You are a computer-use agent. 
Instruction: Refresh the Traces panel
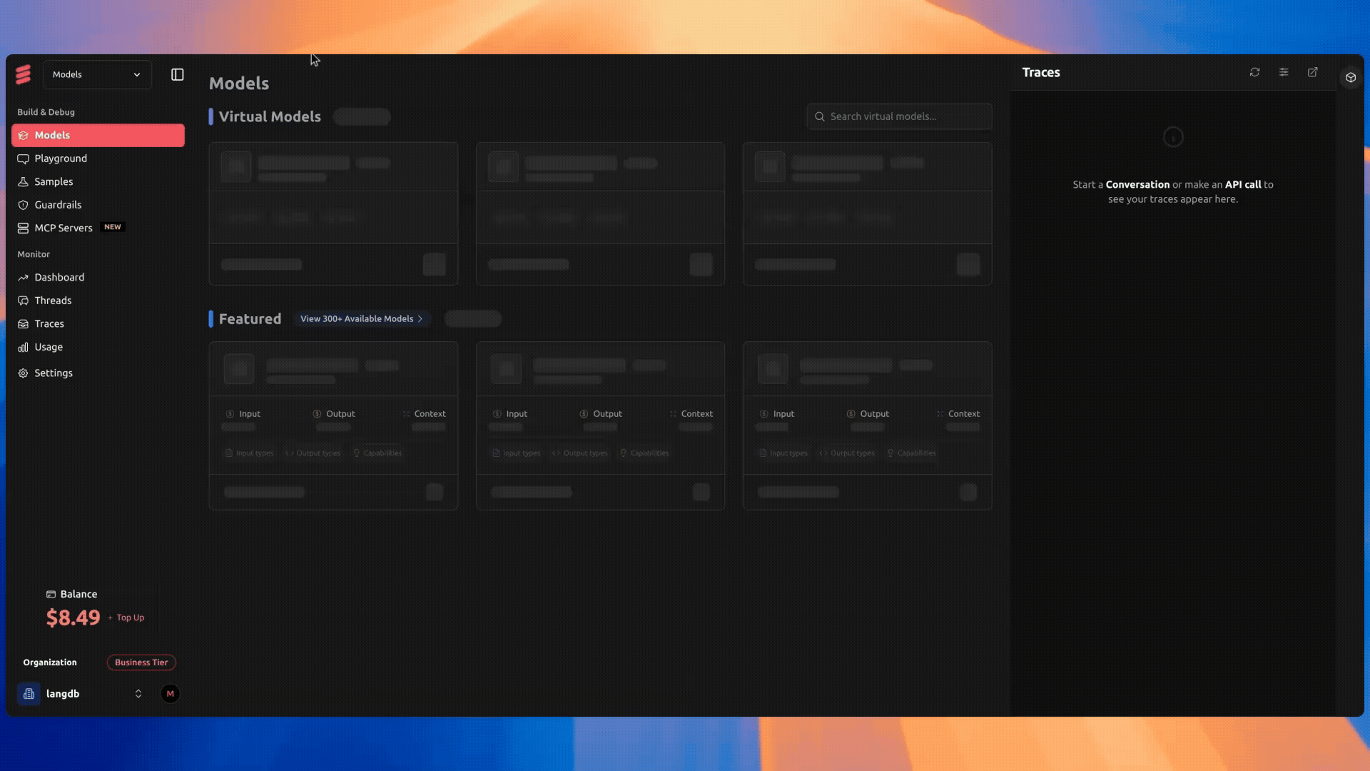(1254, 72)
